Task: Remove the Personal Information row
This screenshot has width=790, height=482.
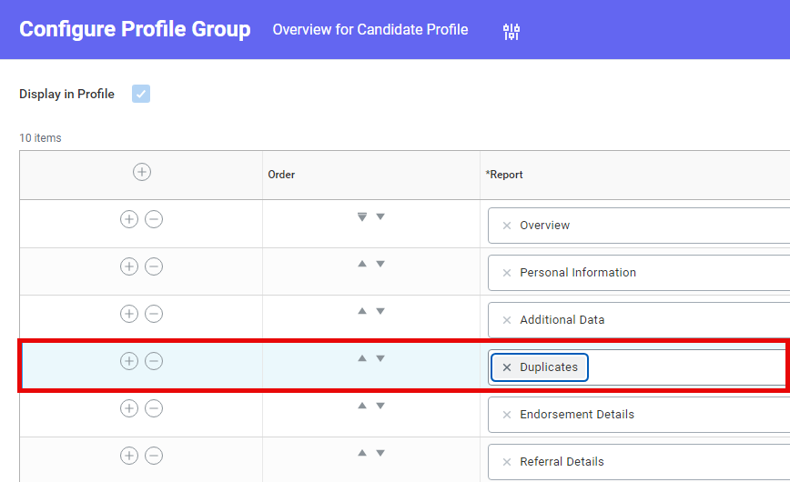Action: (154, 266)
